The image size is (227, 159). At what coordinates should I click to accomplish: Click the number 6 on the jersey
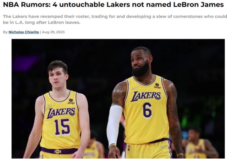tap(147, 110)
